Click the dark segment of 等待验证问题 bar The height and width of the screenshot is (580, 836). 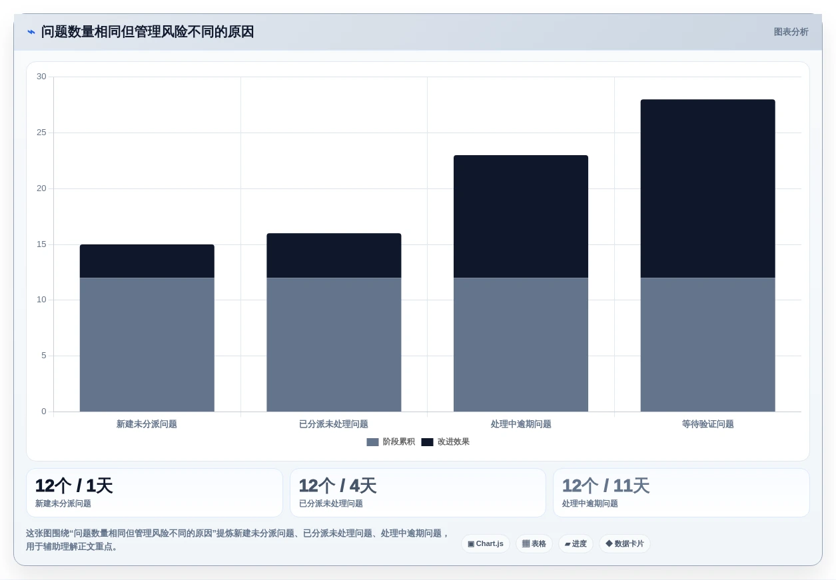[x=708, y=188]
